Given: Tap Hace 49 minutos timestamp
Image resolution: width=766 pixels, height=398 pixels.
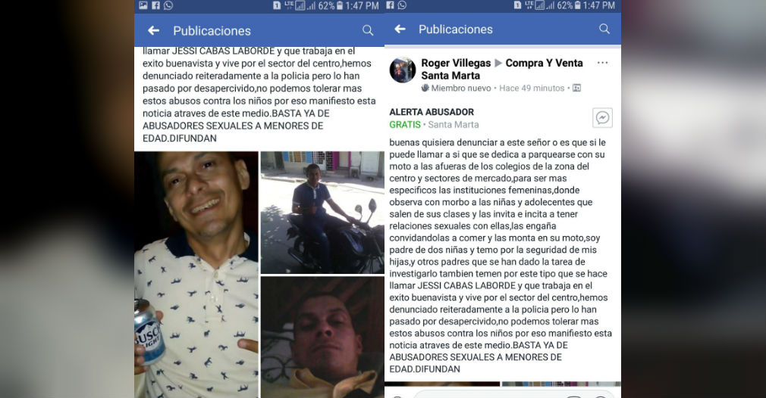Looking at the screenshot, I should (532, 89).
